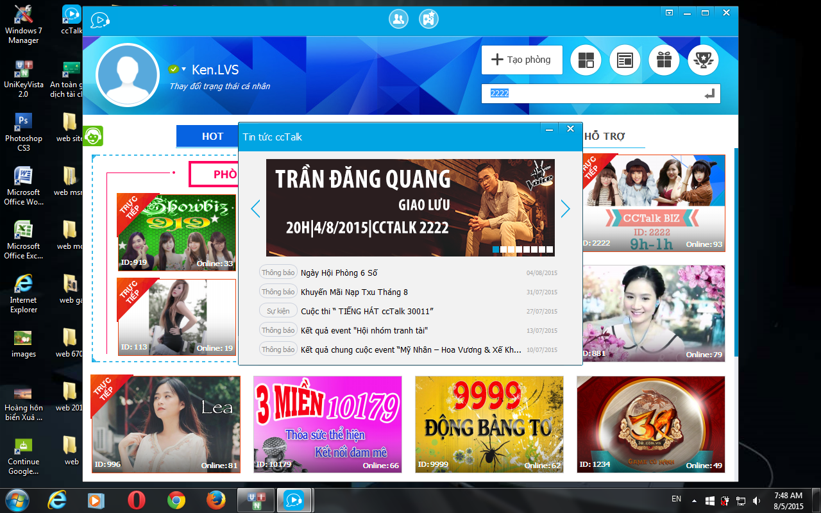This screenshot has height=513, width=821.
Task: Open the main window menu dropdown button
Action: (669, 12)
